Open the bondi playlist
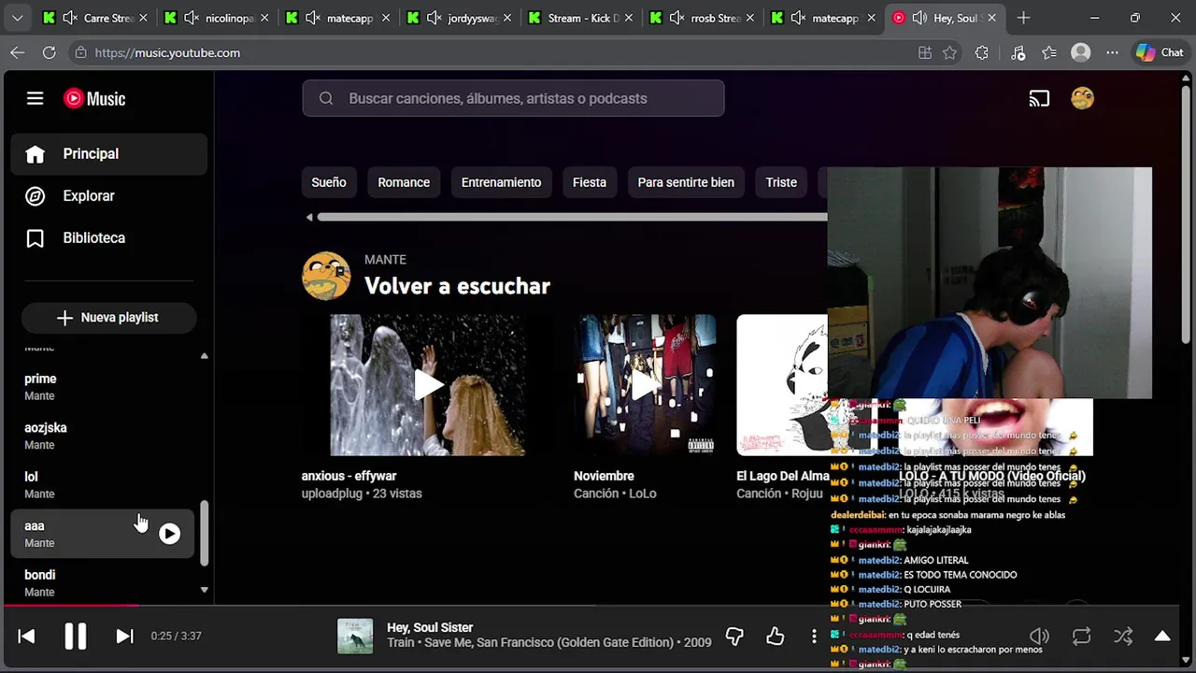 click(x=103, y=582)
